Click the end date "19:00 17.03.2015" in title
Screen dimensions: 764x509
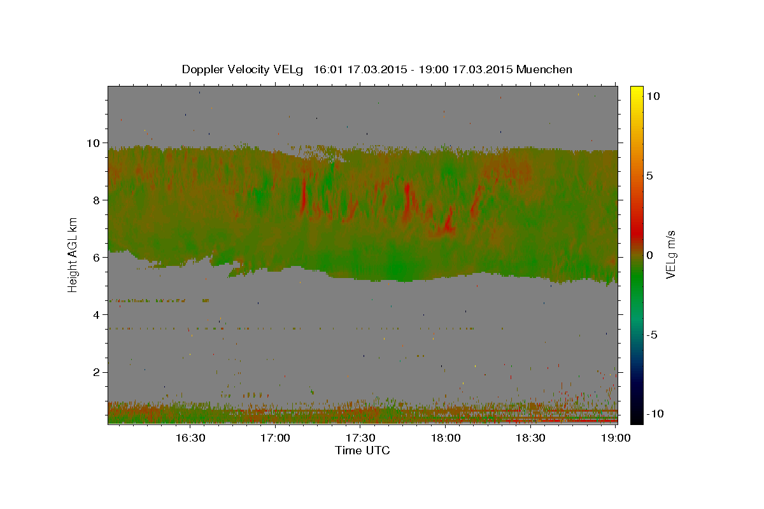[x=465, y=69]
